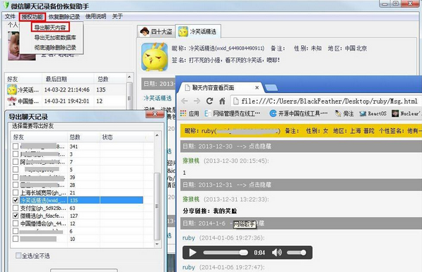
Task: Open the 授权功能 menu
Action: (33, 17)
